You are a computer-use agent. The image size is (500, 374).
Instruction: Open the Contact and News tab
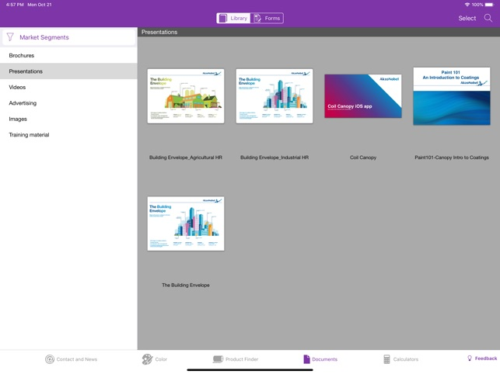[x=71, y=359]
